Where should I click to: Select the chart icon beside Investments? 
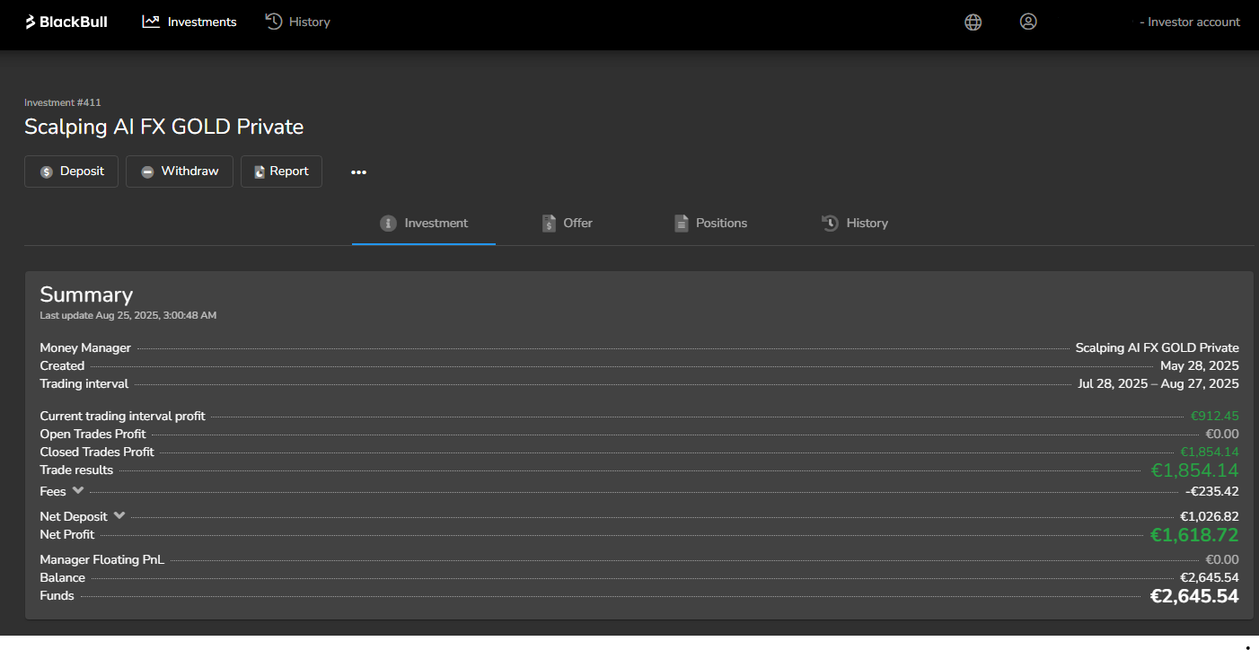click(149, 21)
